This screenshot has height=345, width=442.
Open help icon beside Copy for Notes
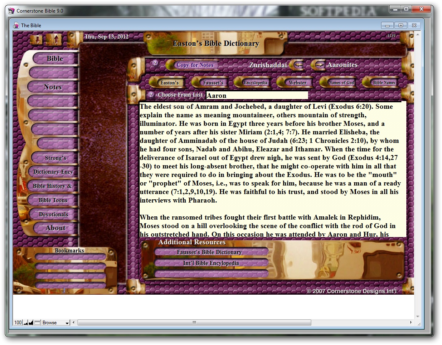[x=155, y=63]
